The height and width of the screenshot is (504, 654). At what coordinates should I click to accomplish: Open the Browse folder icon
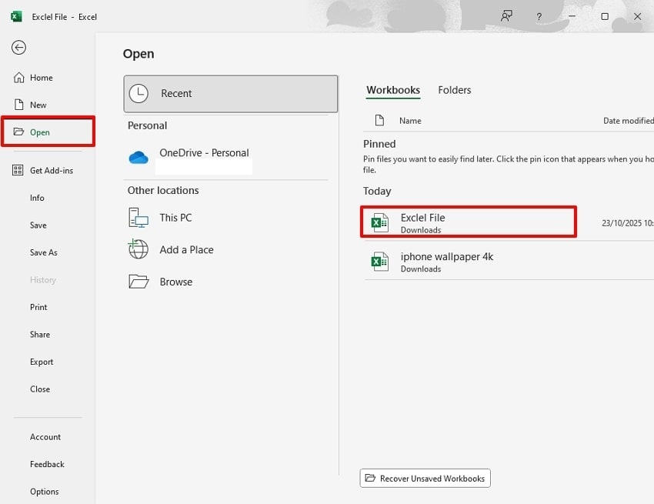138,281
